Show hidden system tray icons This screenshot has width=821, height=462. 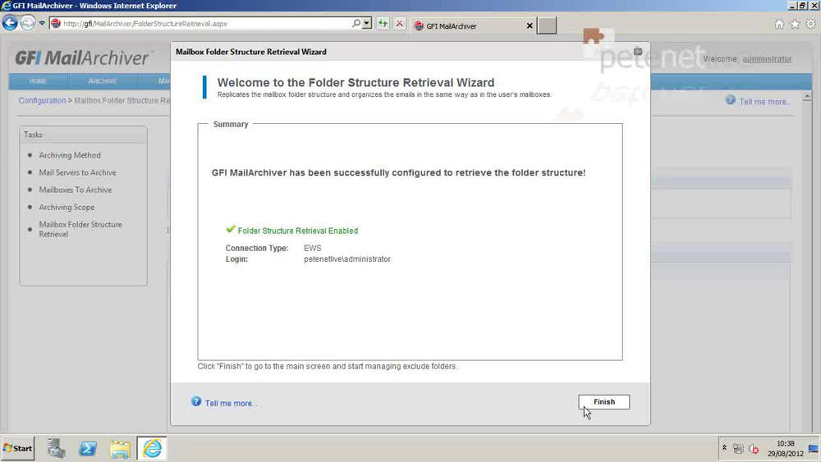724,448
